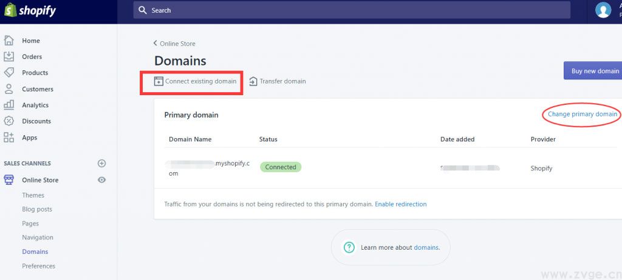This screenshot has height=280, width=622.
Task: Click the Shopify provider cell
Action: (x=541, y=168)
